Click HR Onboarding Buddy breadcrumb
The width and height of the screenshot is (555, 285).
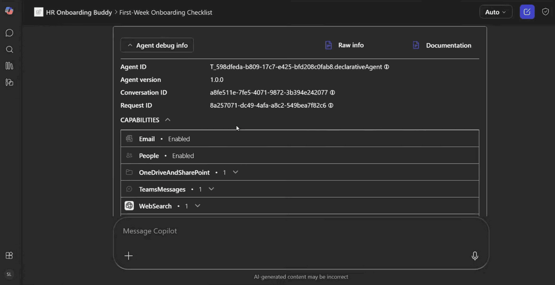coord(79,12)
